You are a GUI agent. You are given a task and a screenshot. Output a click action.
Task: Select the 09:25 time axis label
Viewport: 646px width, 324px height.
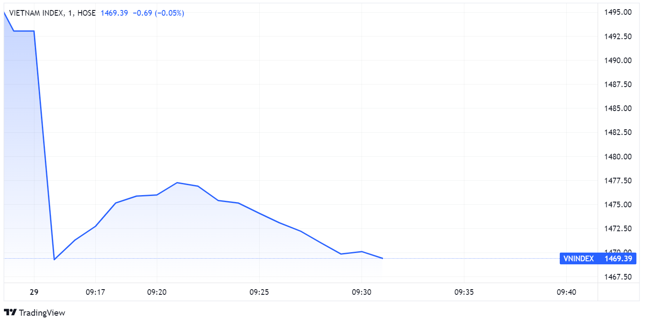pyautogui.click(x=259, y=292)
